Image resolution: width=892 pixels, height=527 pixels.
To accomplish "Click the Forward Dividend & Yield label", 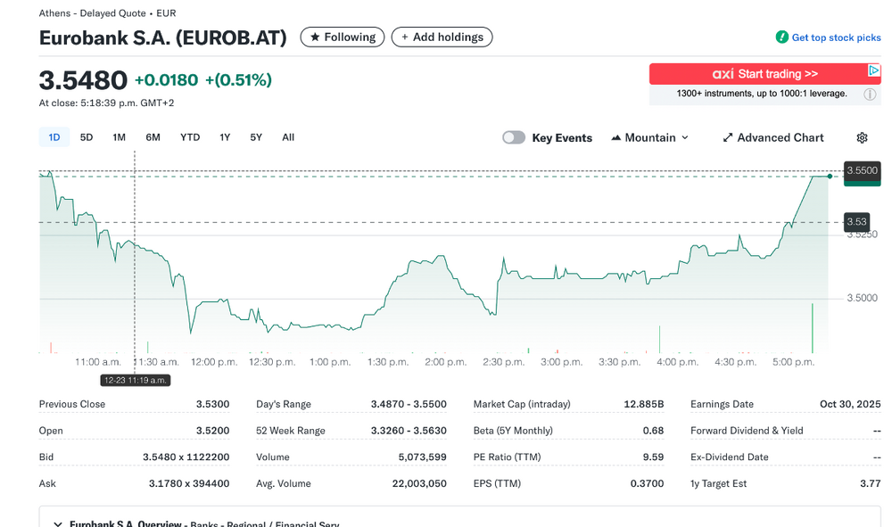I will coord(747,431).
